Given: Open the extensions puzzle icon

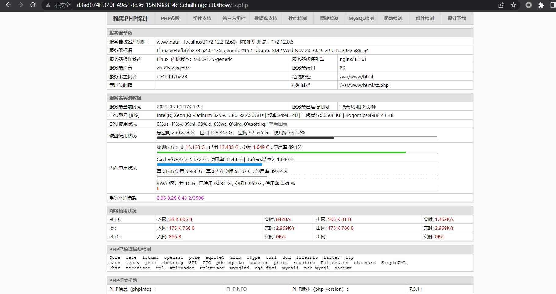Looking at the screenshot, I should click(541, 5).
